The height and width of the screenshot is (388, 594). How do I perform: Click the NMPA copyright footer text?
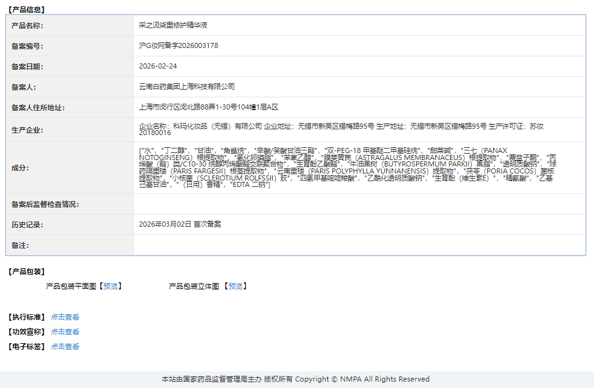296,379
